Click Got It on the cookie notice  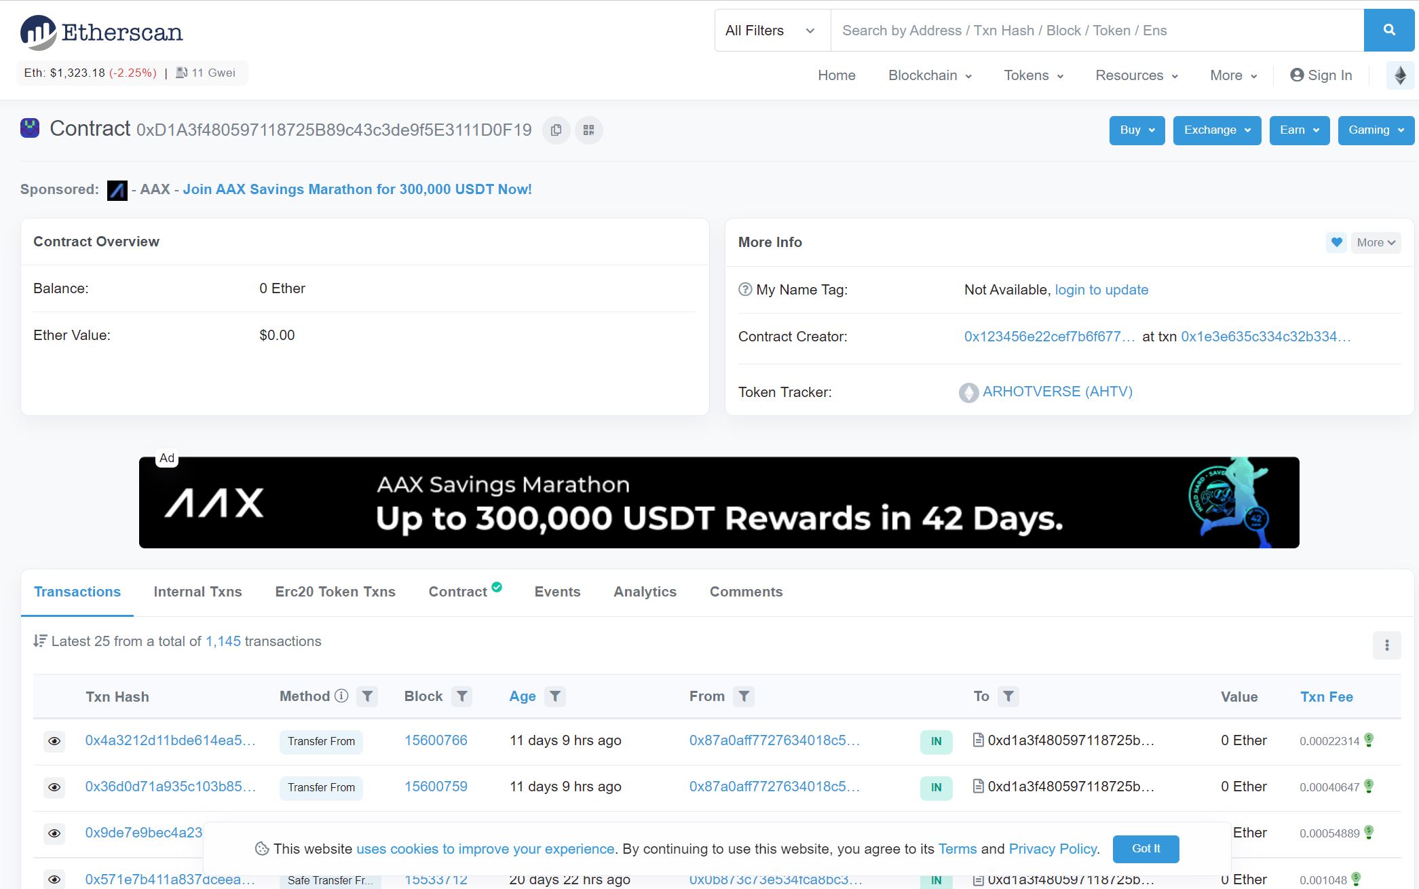click(x=1146, y=849)
